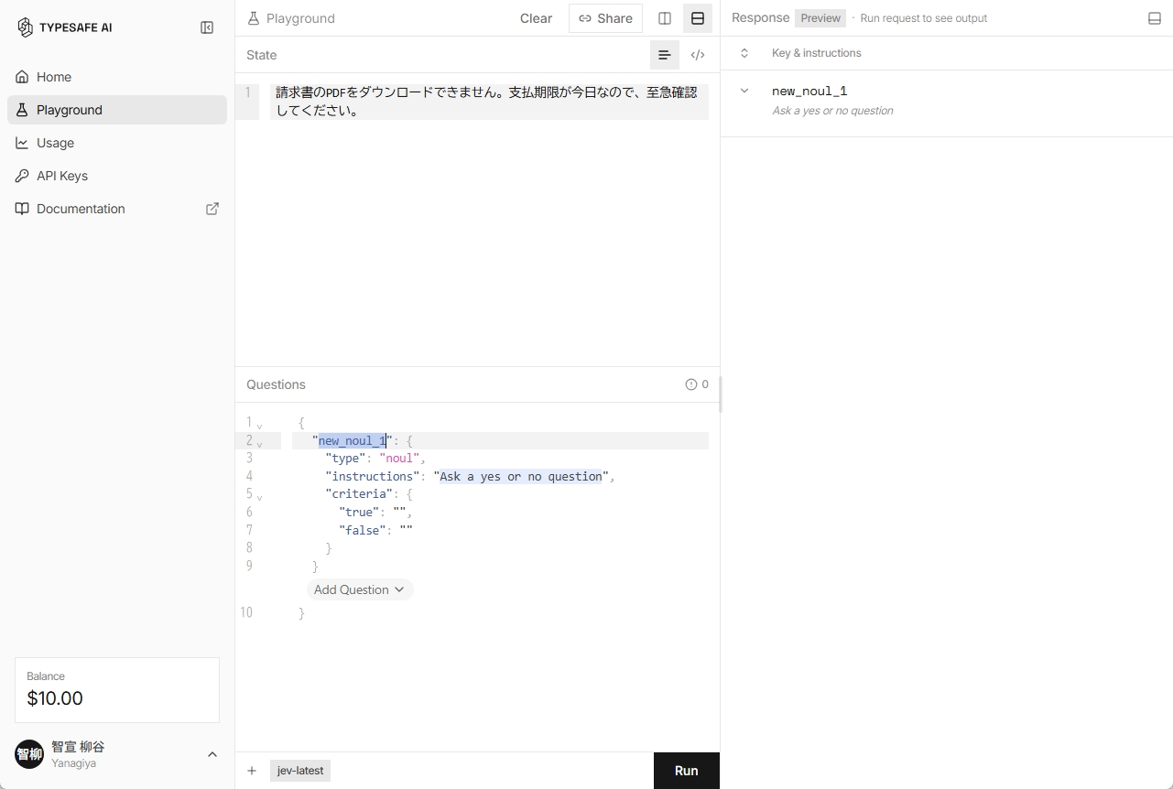Screen dimensions: 1173x789
Task: Share this playground
Action: coord(605,18)
